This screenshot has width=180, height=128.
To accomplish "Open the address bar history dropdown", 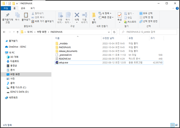I will point(109,32).
